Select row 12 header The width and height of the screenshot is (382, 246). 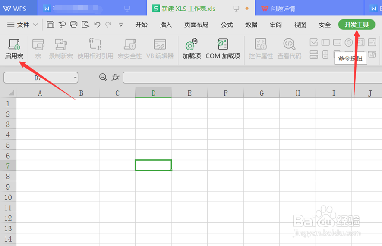pyautogui.click(x=8, y=218)
